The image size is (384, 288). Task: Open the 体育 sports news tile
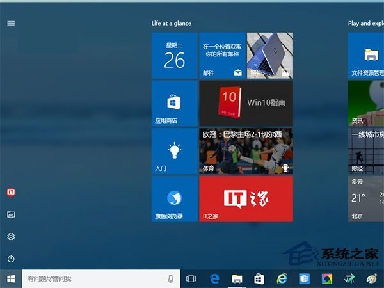(246, 151)
